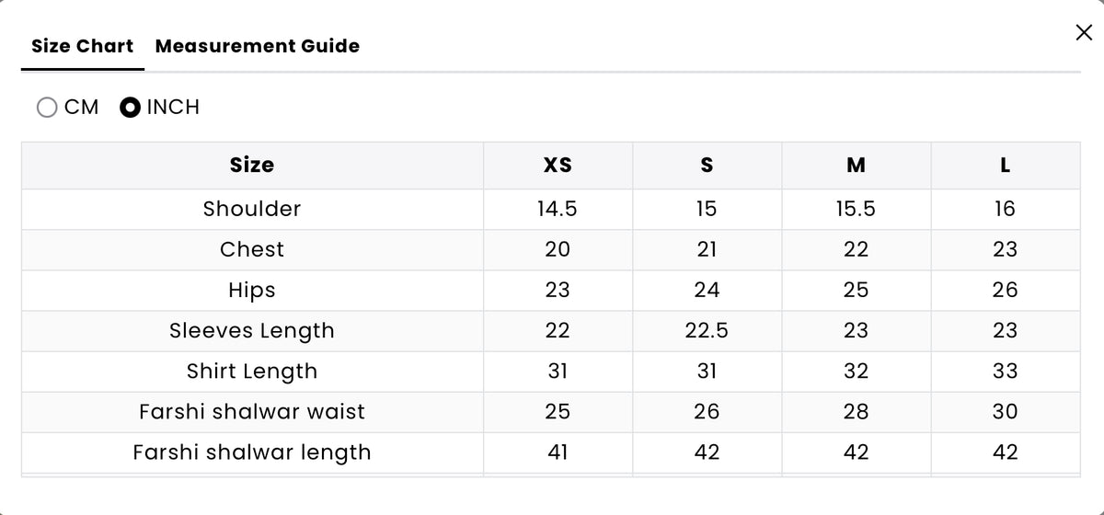Switch to the Measurement Guide tab
This screenshot has height=515, width=1104.
pyautogui.click(x=258, y=46)
